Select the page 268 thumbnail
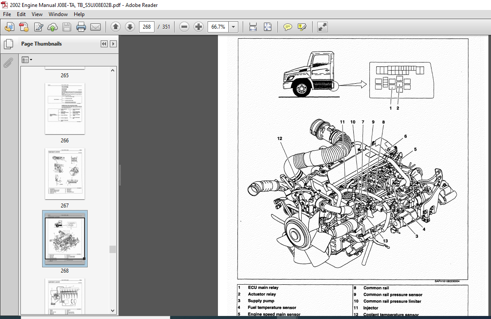The height and width of the screenshot is (319, 491). click(65, 239)
